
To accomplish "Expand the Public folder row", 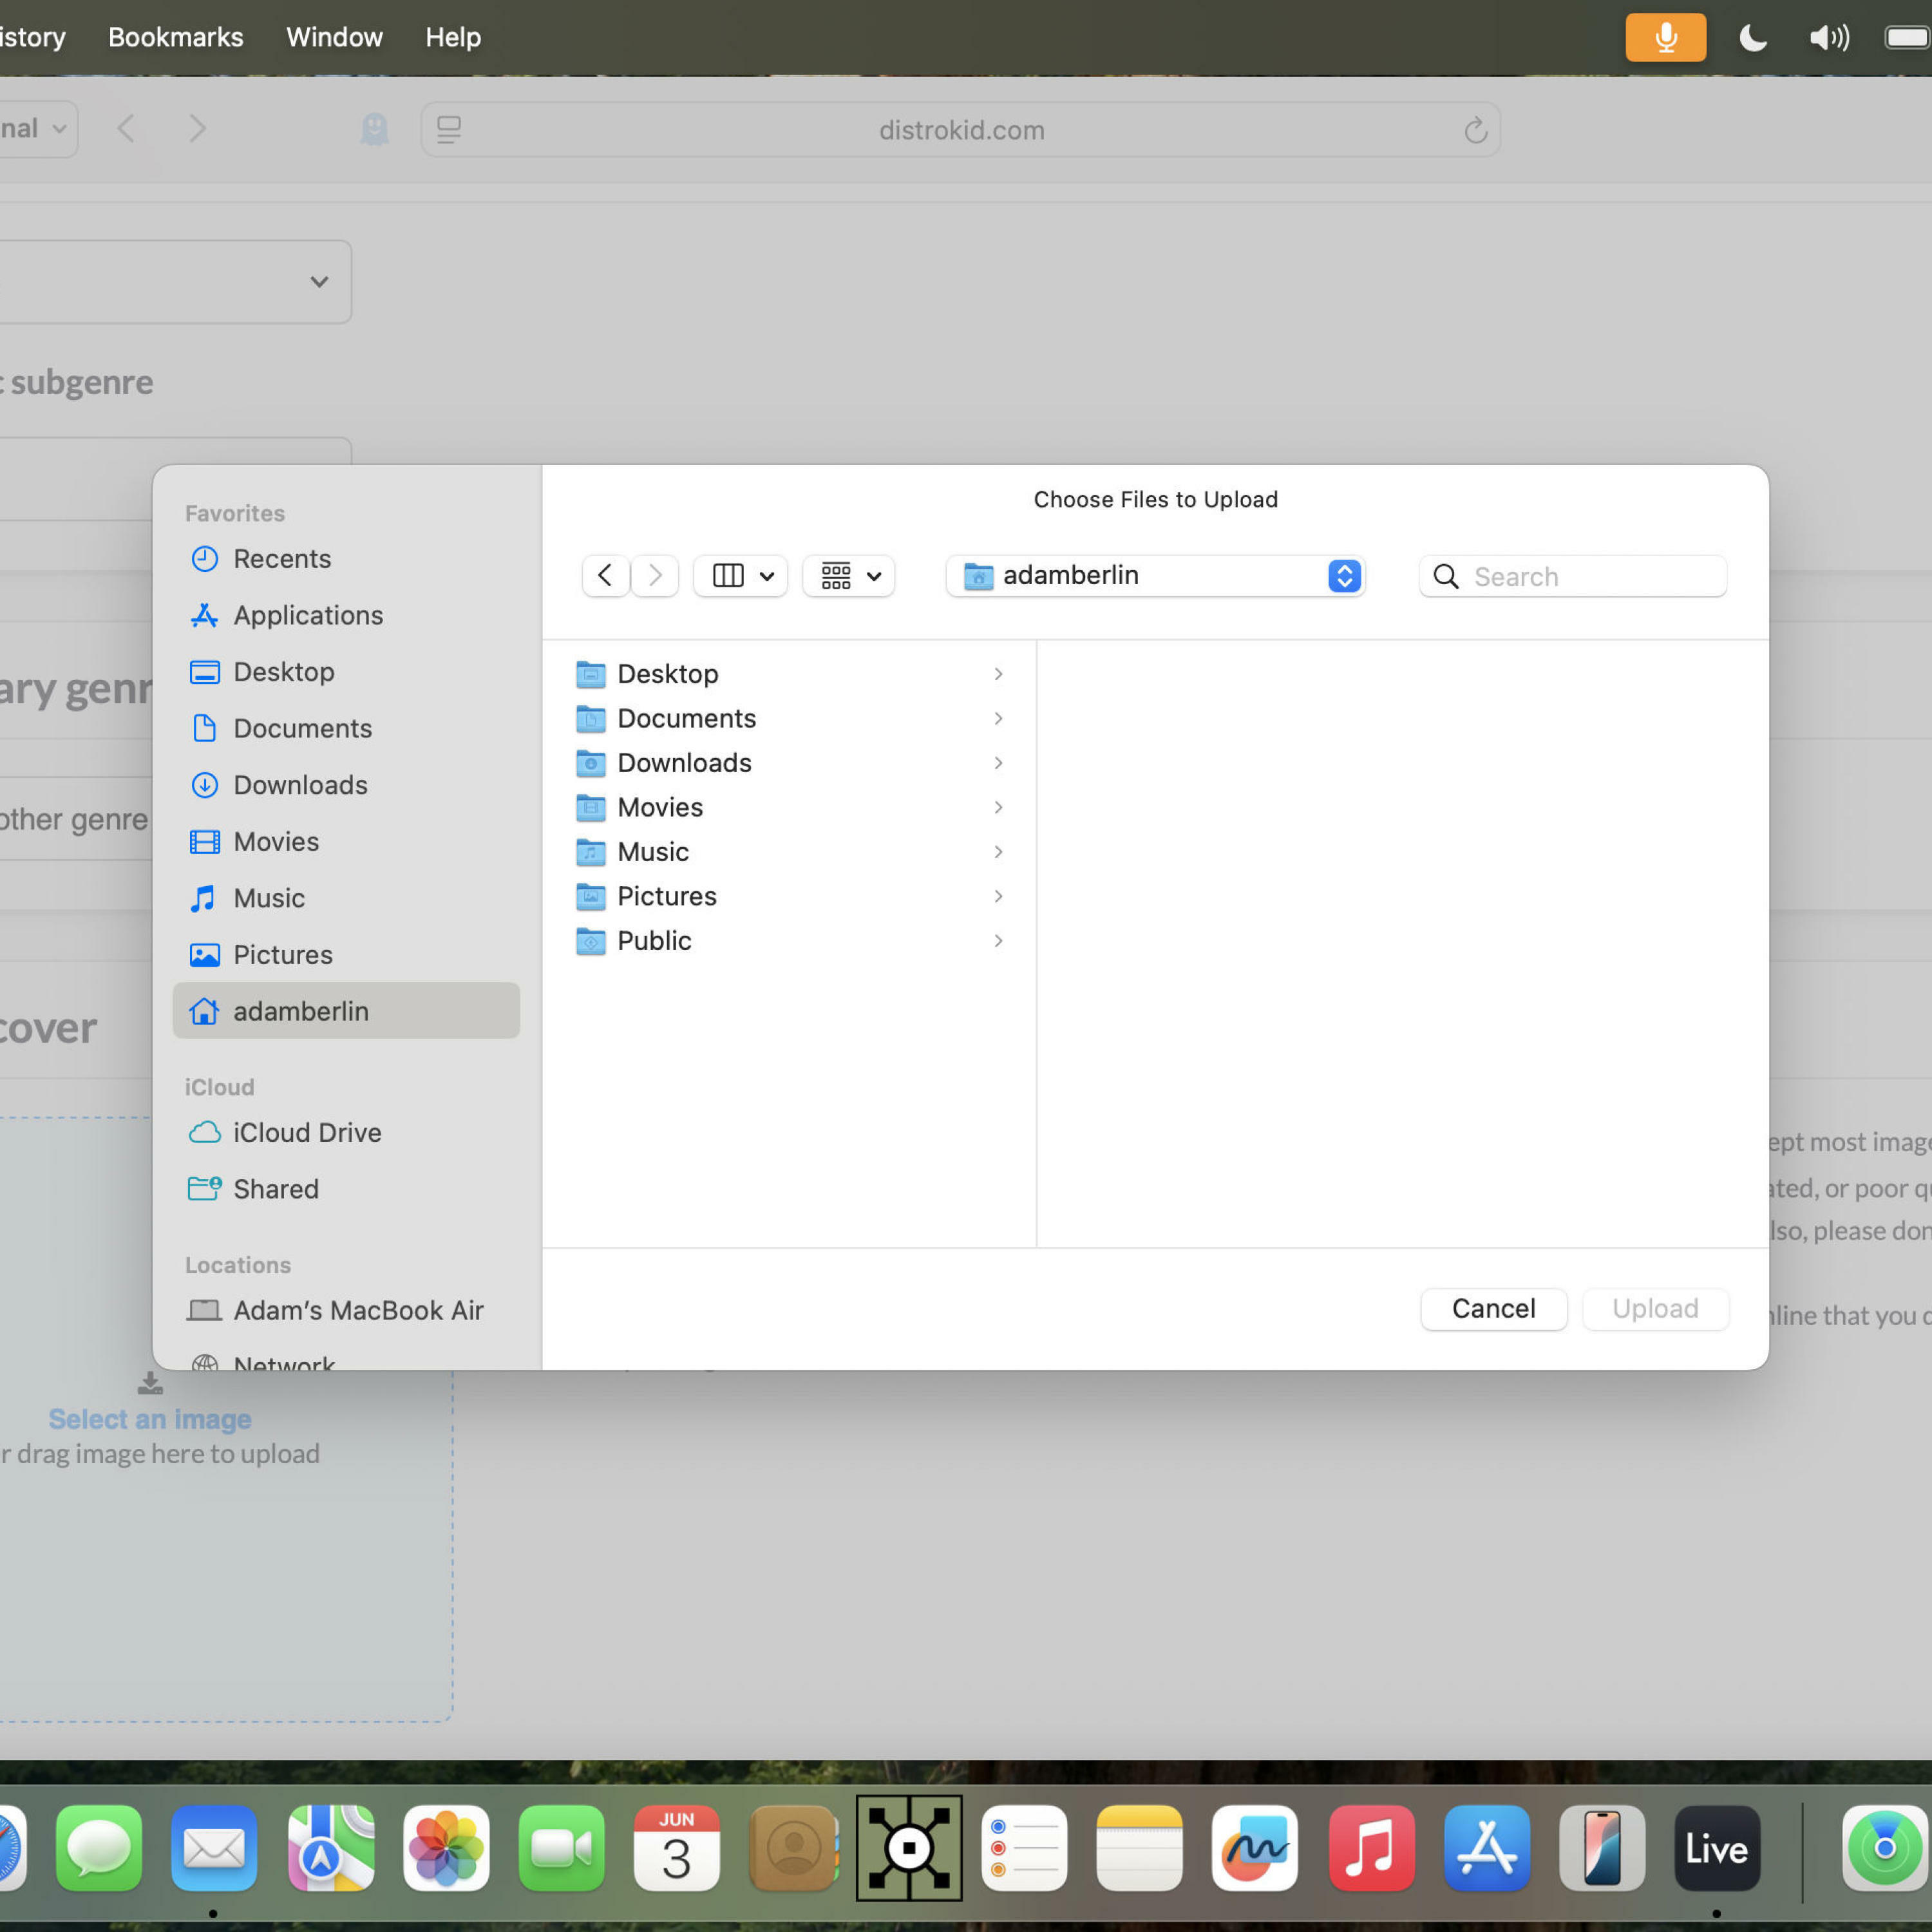I will pyautogui.click(x=998, y=941).
